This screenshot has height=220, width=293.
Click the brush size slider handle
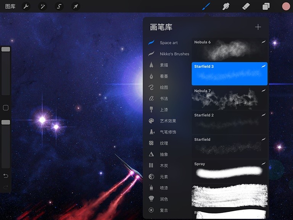pyautogui.click(x=6, y=49)
